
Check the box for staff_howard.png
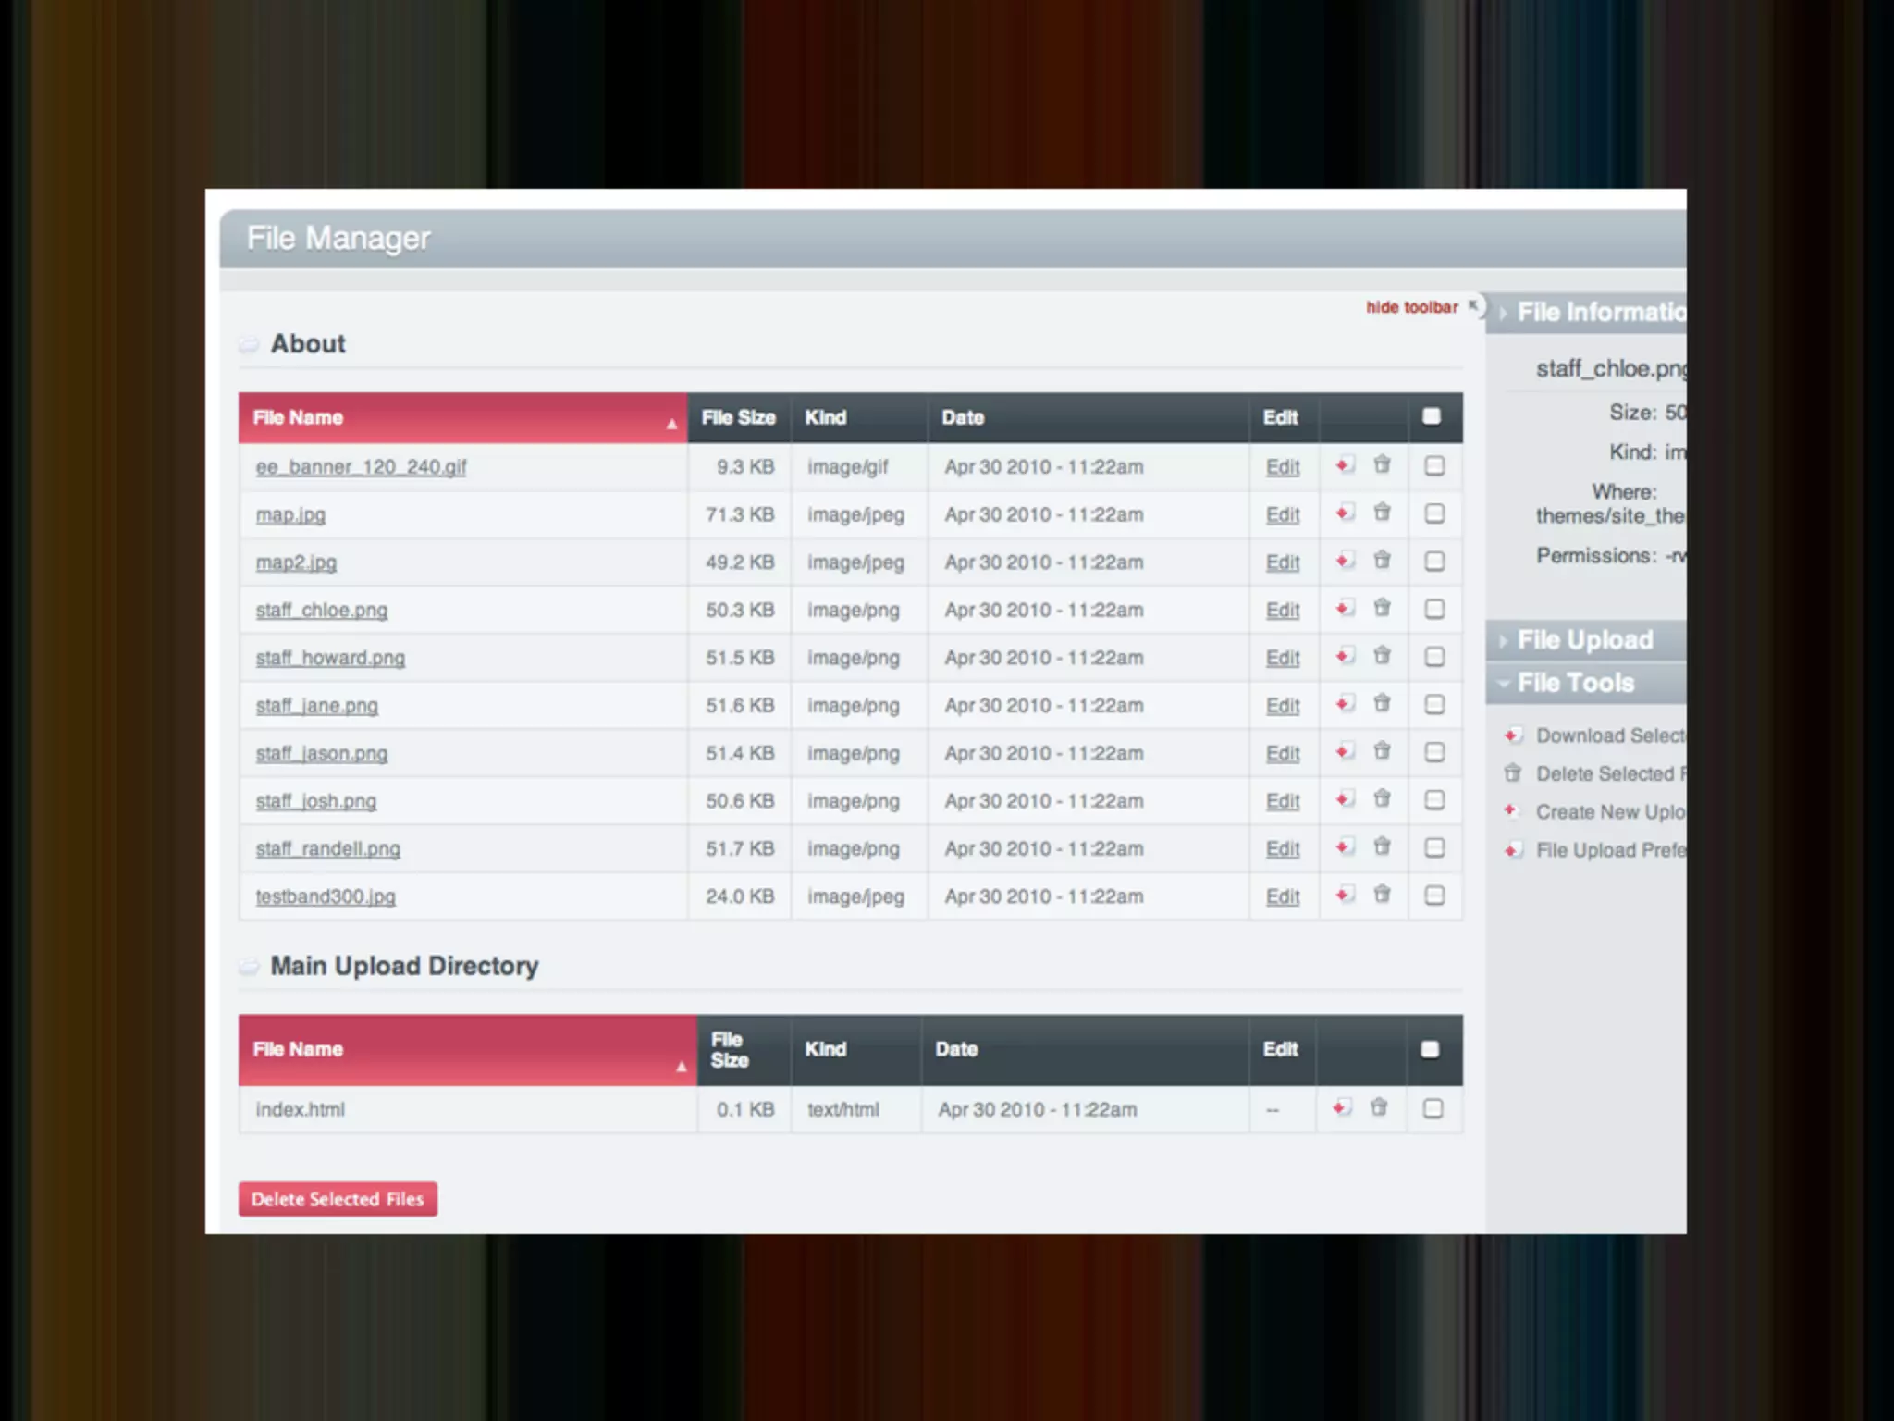coord(1434,657)
